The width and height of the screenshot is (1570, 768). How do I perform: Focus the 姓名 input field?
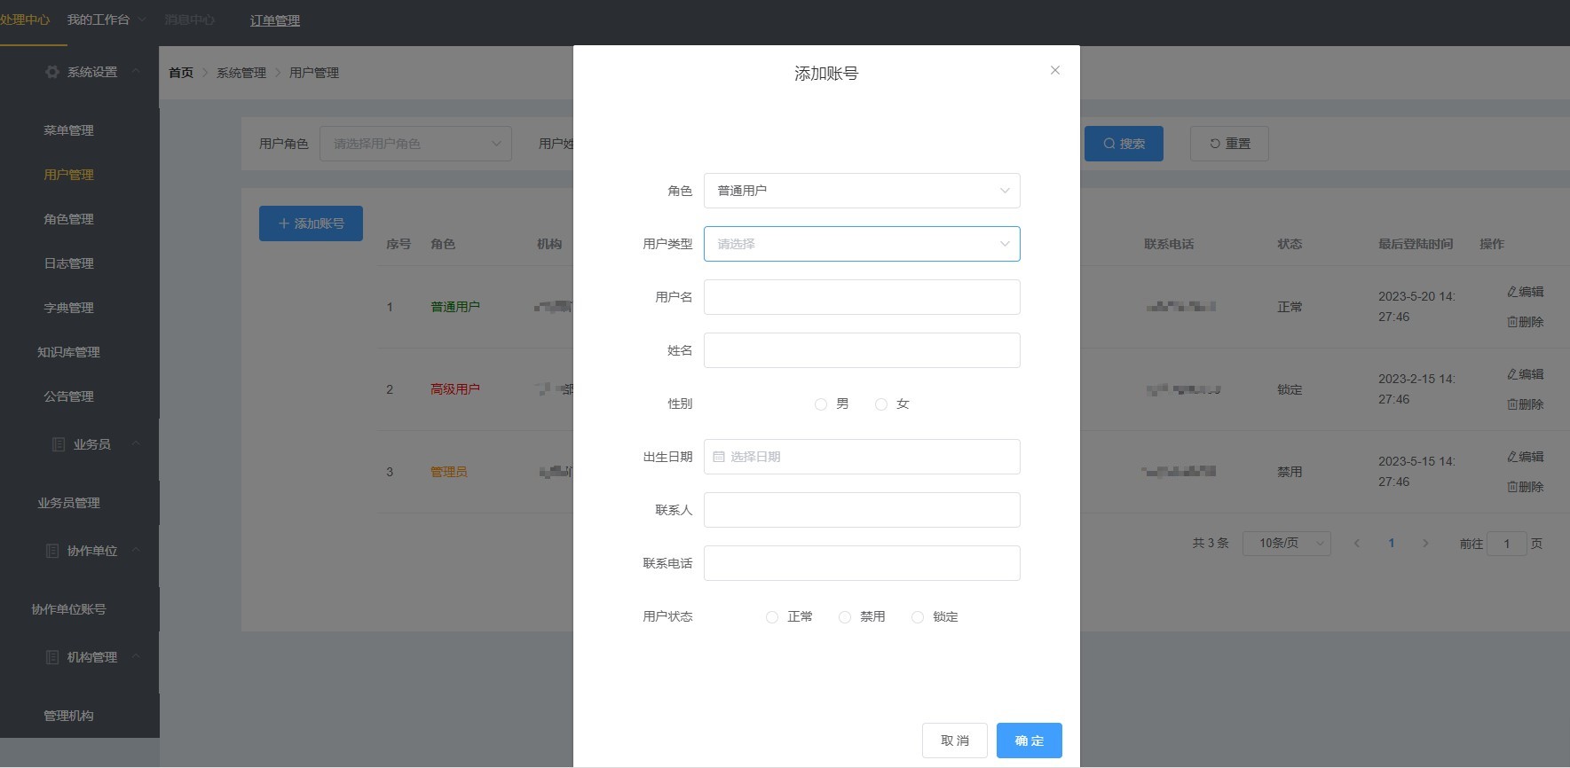[x=862, y=350]
